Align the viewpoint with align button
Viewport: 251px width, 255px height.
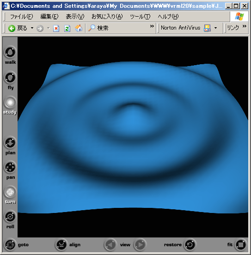61,245
